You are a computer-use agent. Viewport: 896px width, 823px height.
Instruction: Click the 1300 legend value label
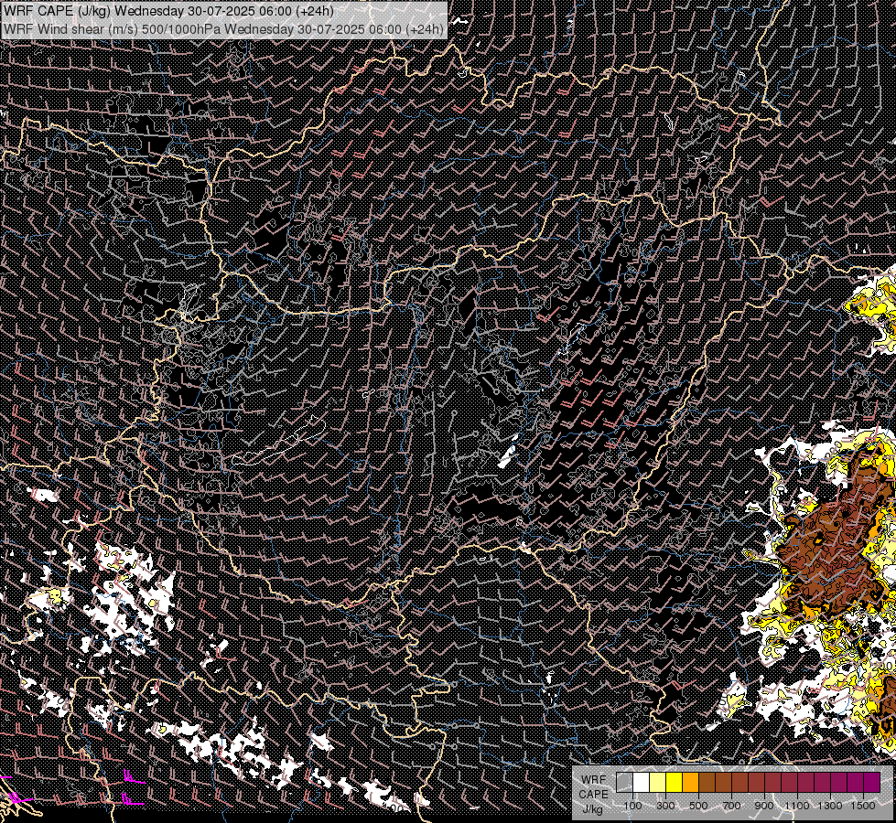[830, 806]
